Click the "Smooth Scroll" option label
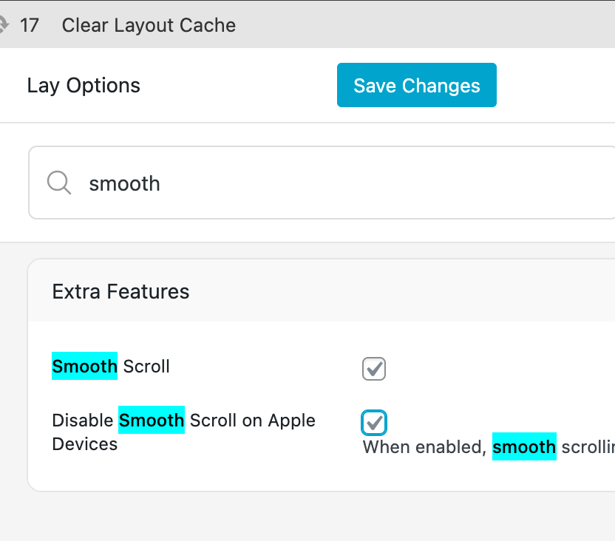This screenshot has height=541, width=615. click(111, 367)
